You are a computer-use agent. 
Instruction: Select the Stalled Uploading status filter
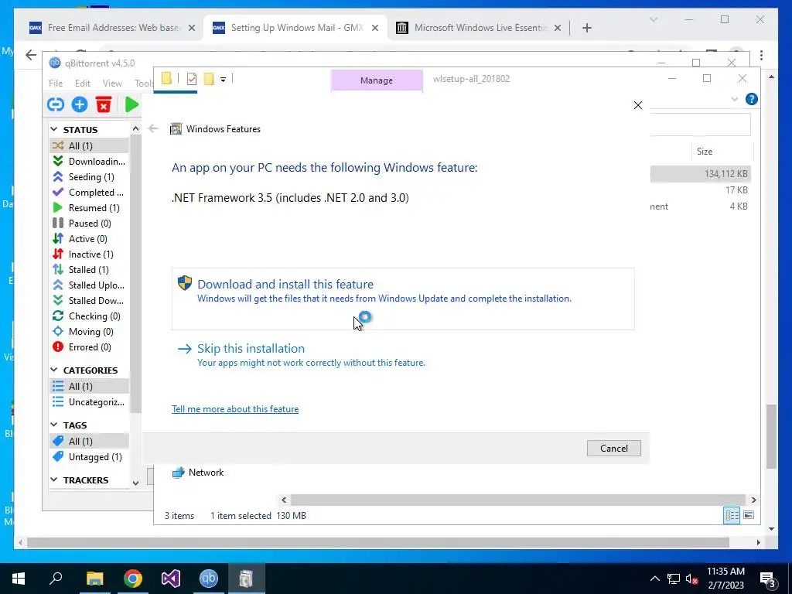[x=90, y=285]
